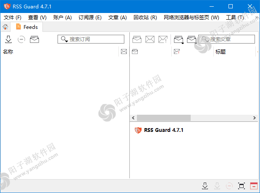Viewport: 260px width, 193px height.
Task: Focus the 搜索文章 search field
Action: point(226,39)
